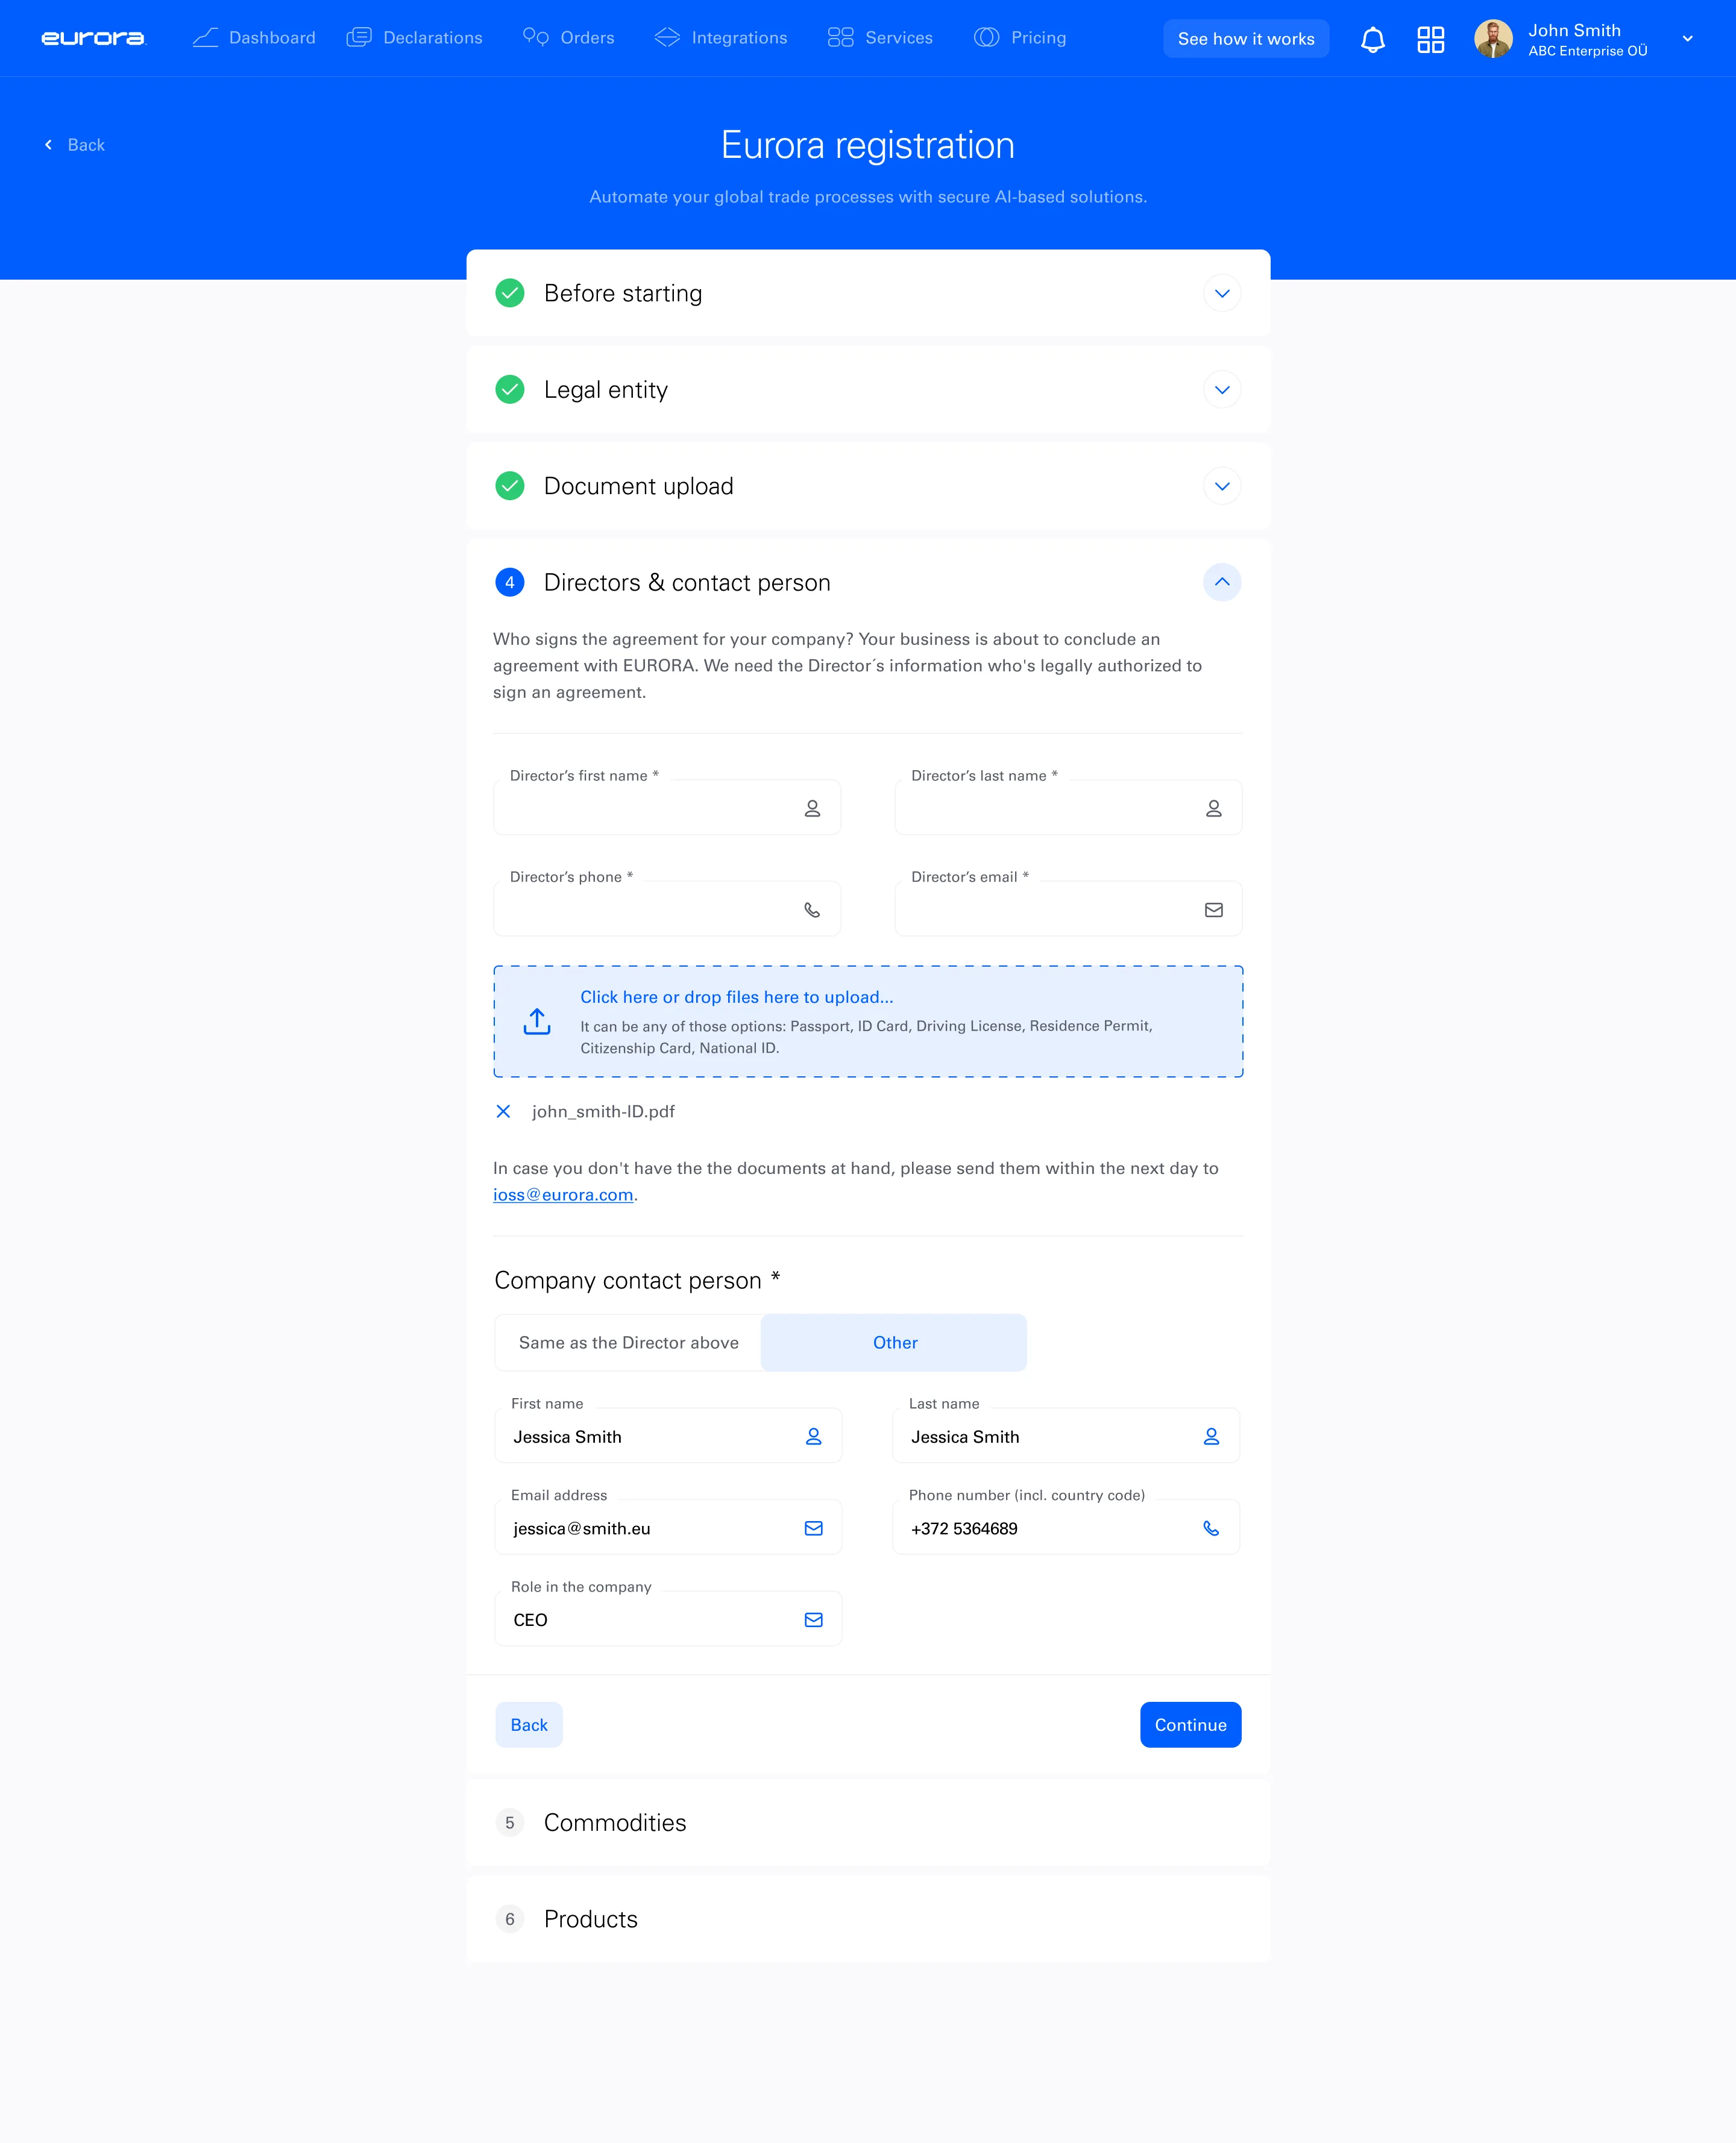Expand the Legal entity section chevron
The height and width of the screenshot is (2143, 1736).
pyautogui.click(x=1221, y=390)
